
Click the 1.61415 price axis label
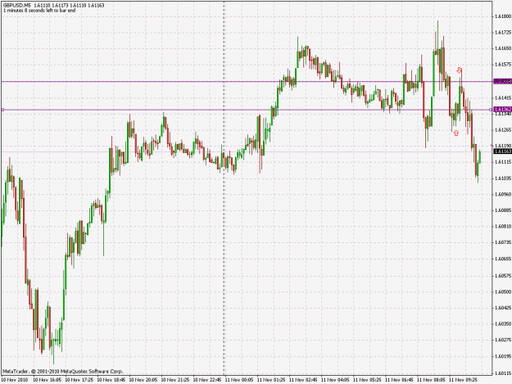click(x=503, y=97)
